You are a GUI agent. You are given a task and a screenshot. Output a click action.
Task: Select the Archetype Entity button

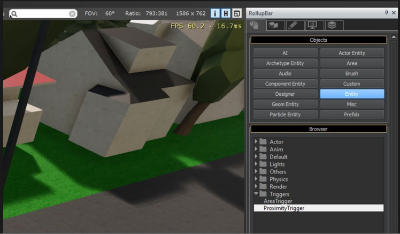[x=286, y=63]
